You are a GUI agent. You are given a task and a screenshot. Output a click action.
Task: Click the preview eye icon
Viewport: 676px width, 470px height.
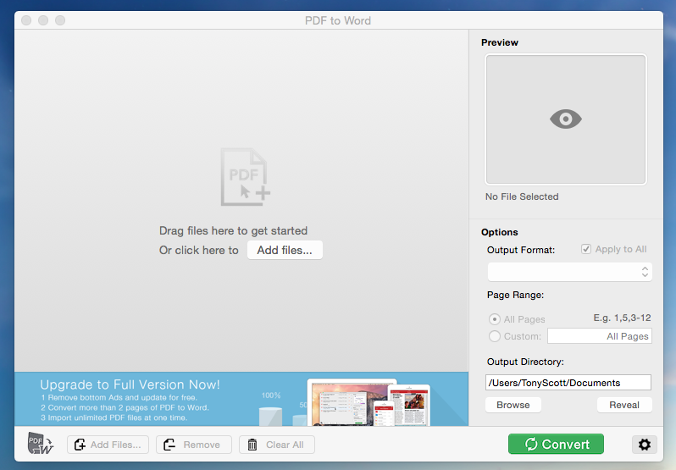566,119
